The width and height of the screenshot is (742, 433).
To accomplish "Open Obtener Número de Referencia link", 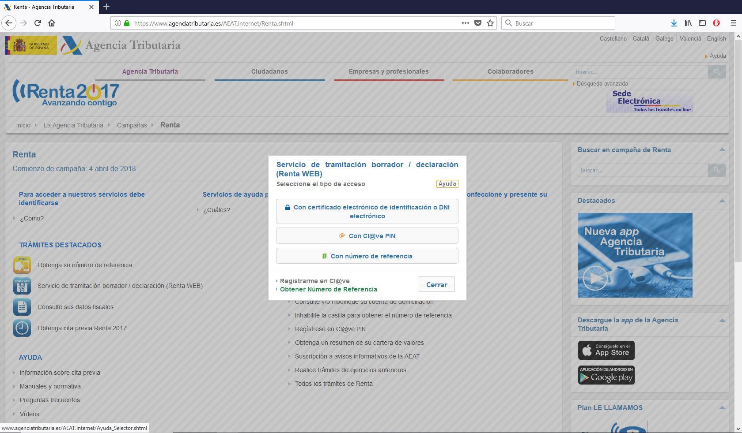I will point(329,289).
